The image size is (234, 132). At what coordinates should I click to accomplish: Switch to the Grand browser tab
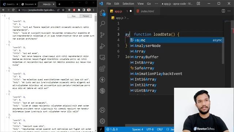click(11, 4)
